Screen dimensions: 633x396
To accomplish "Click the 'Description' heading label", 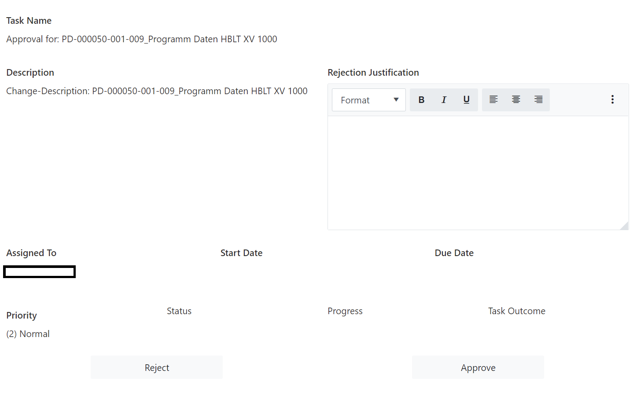I will tap(30, 73).
